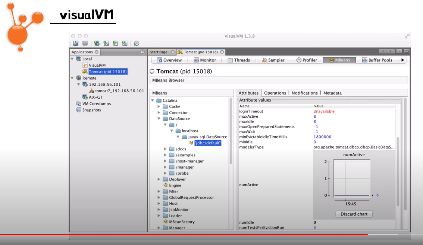Select Tomcat (pid 15018) in the Applications tree
This screenshot has width=423, height=245.
pyautogui.click(x=108, y=71)
